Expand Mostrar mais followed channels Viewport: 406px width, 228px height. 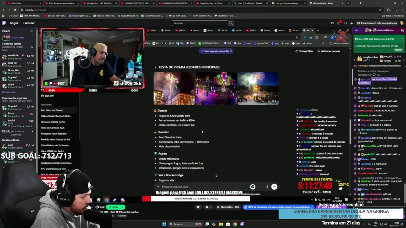9,92
